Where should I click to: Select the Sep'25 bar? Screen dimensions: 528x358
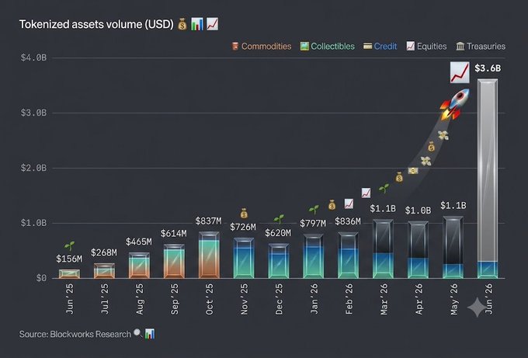tap(174, 261)
